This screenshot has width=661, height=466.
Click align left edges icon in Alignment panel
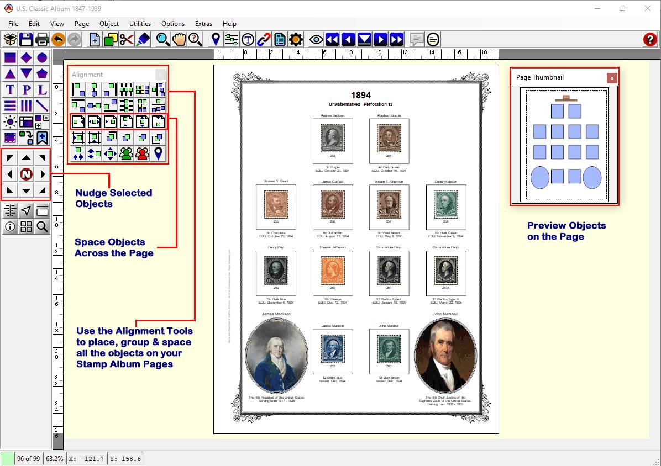[78, 89]
